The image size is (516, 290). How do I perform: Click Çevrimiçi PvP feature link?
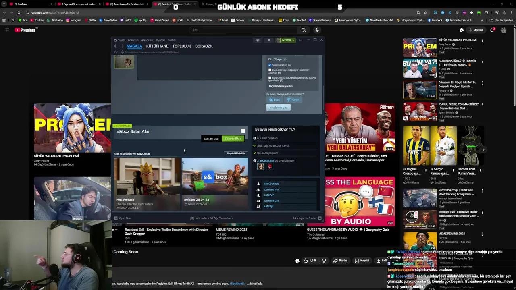[x=271, y=189]
